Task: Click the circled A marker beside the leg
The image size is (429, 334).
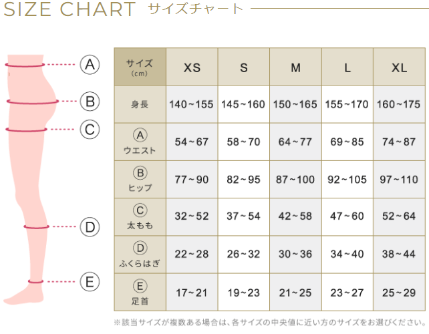Action: click(x=90, y=64)
